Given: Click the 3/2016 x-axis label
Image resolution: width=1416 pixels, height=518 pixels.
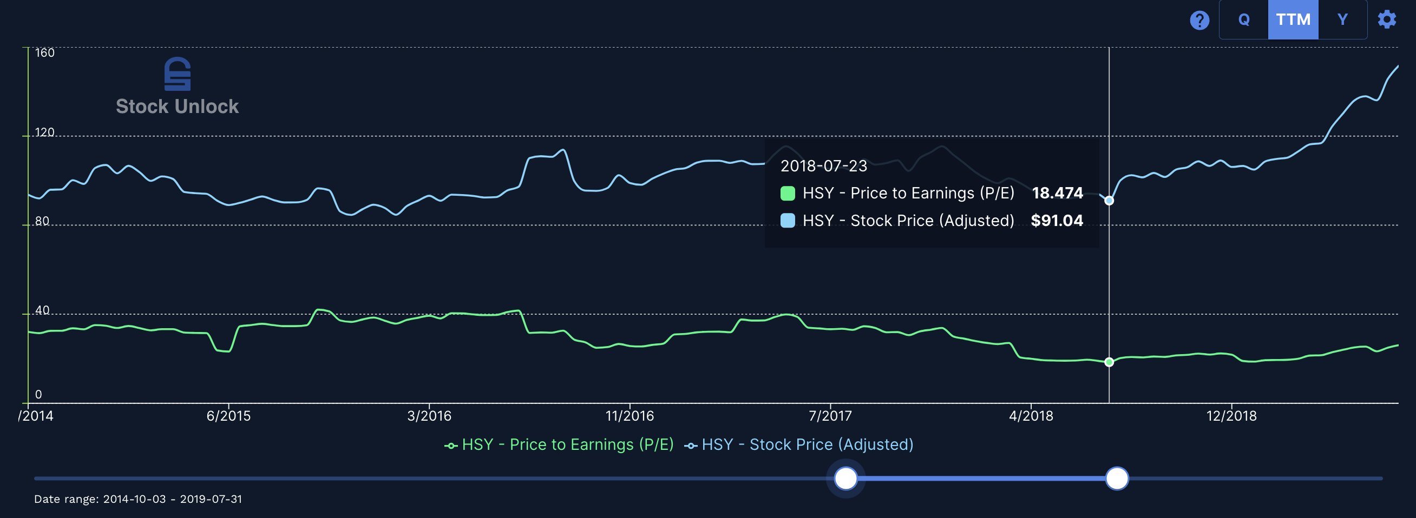Looking at the screenshot, I should pyautogui.click(x=429, y=416).
